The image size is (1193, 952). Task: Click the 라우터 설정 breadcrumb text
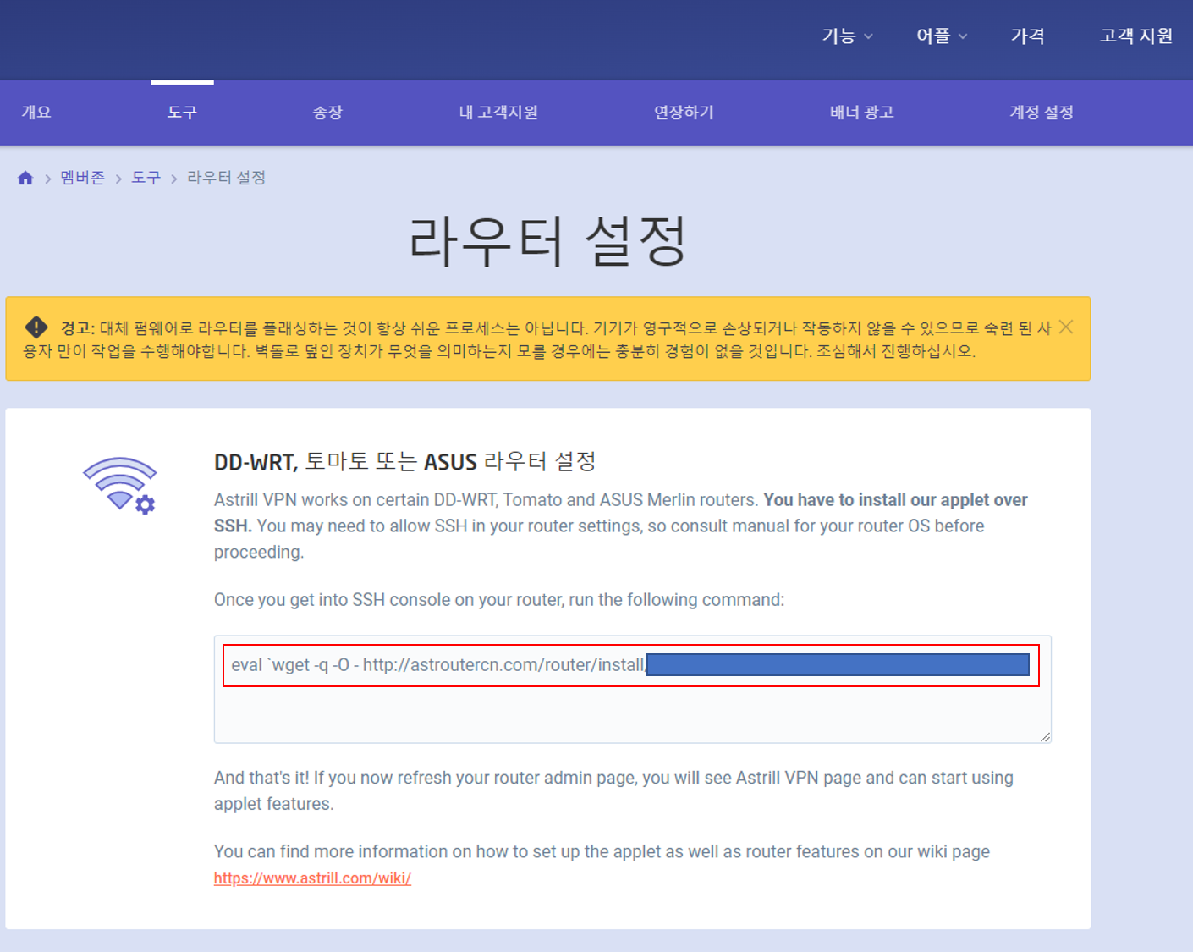(226, 178)
